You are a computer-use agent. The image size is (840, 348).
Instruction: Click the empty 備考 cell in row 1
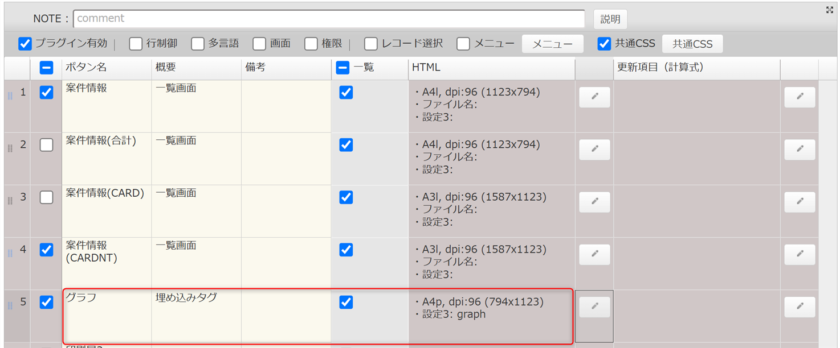pyautogui.click(x=287, y=106)
